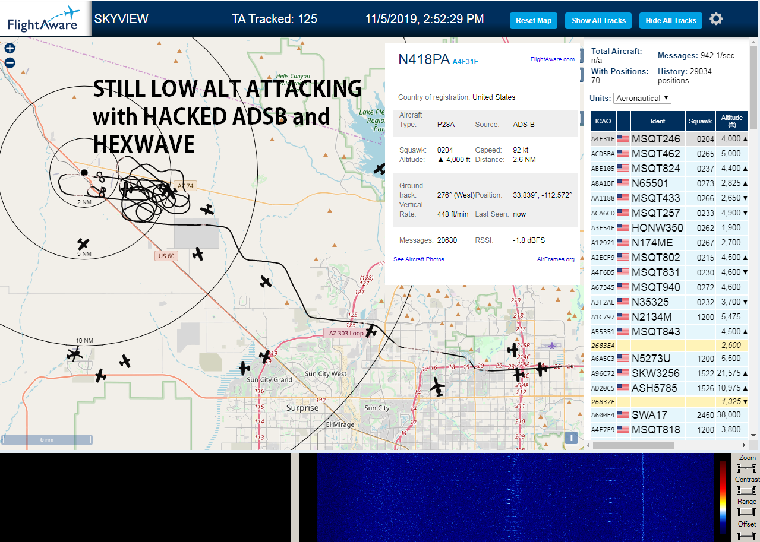
Task: Zoom out on the map with minus icon
Action: point(10,63)
